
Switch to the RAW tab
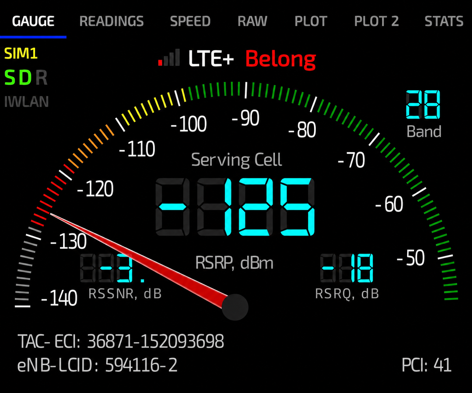252,21
